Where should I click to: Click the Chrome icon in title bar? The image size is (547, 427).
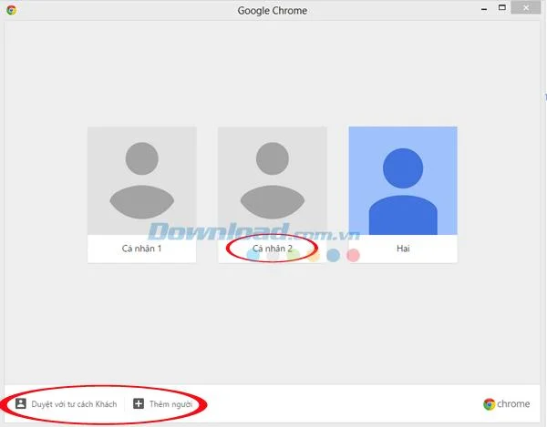tap(11, 10)
